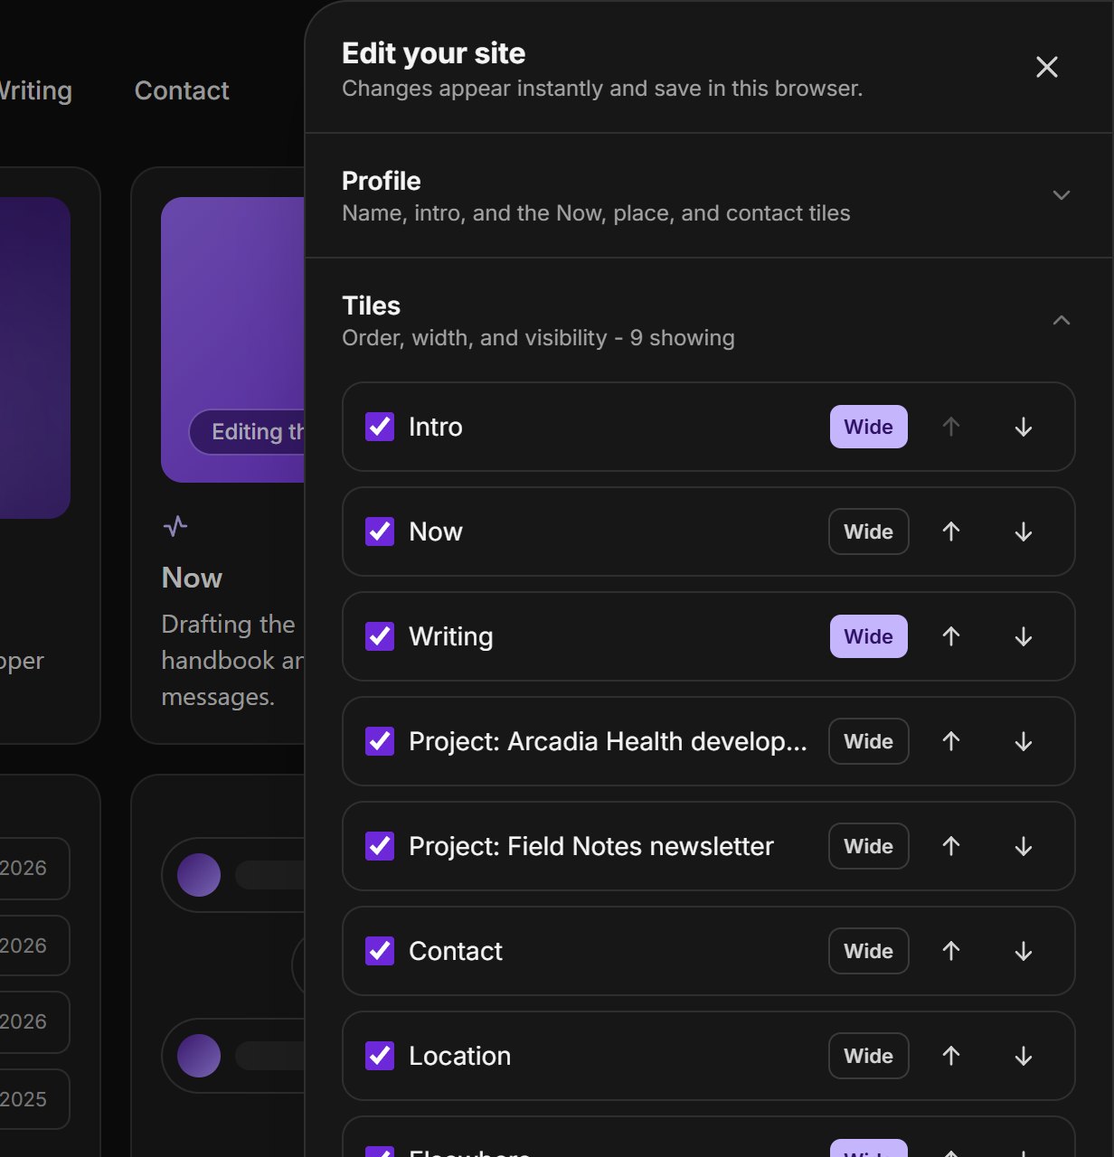This screenshot has height=1157, width=1114.
Task: Enable Wide for the Contact tile
Action: pyautogui.click(x=869, y=951)
